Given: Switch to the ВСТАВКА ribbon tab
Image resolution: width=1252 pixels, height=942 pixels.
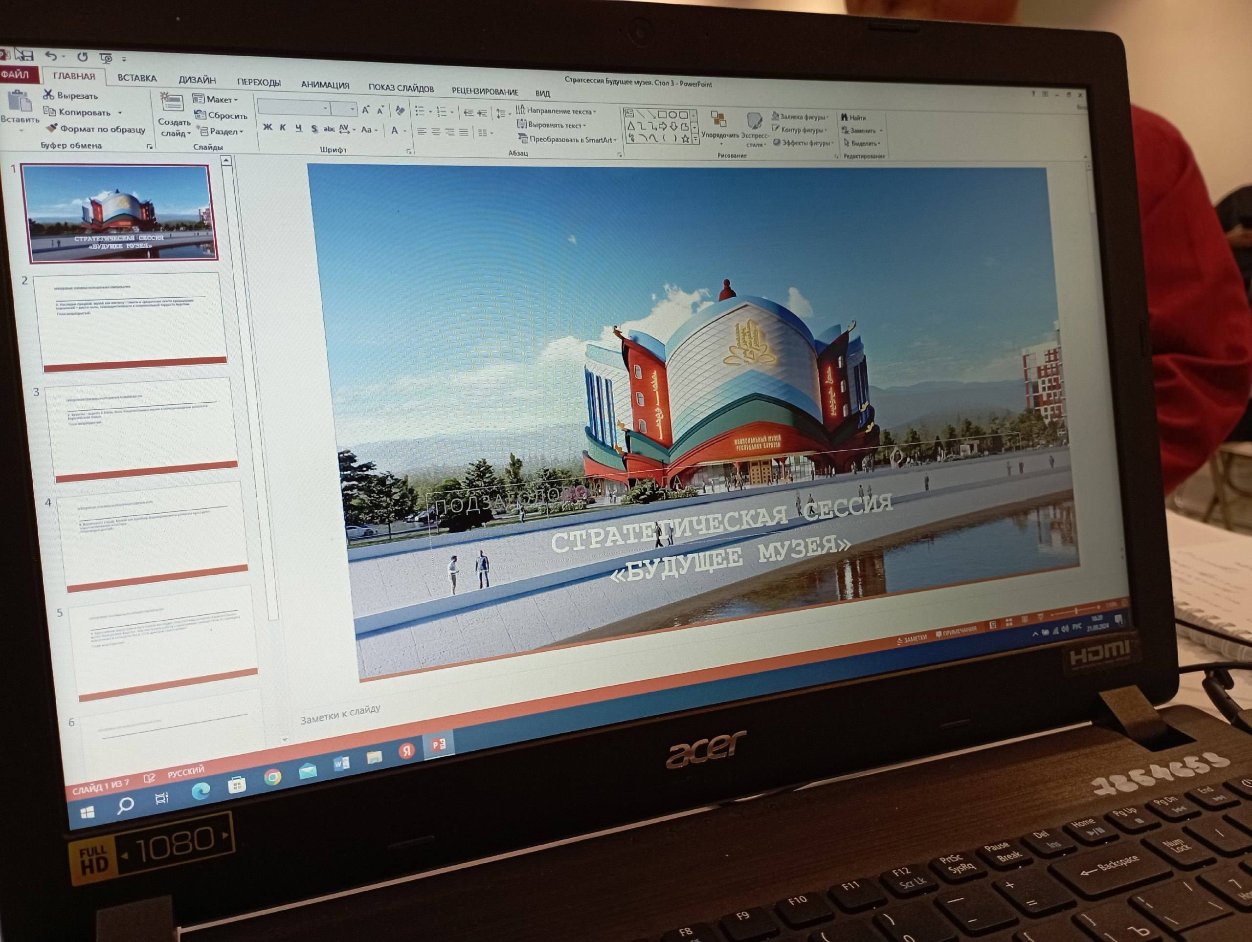Looking at the screenshot, I should pyautogui.click(x=137, y=78).
